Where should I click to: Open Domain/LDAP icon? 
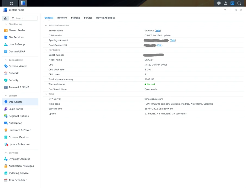[6, 51]
